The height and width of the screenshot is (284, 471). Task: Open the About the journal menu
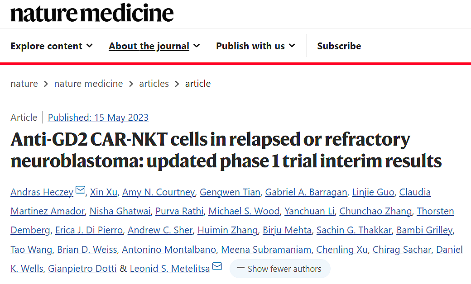coord(154,46)
